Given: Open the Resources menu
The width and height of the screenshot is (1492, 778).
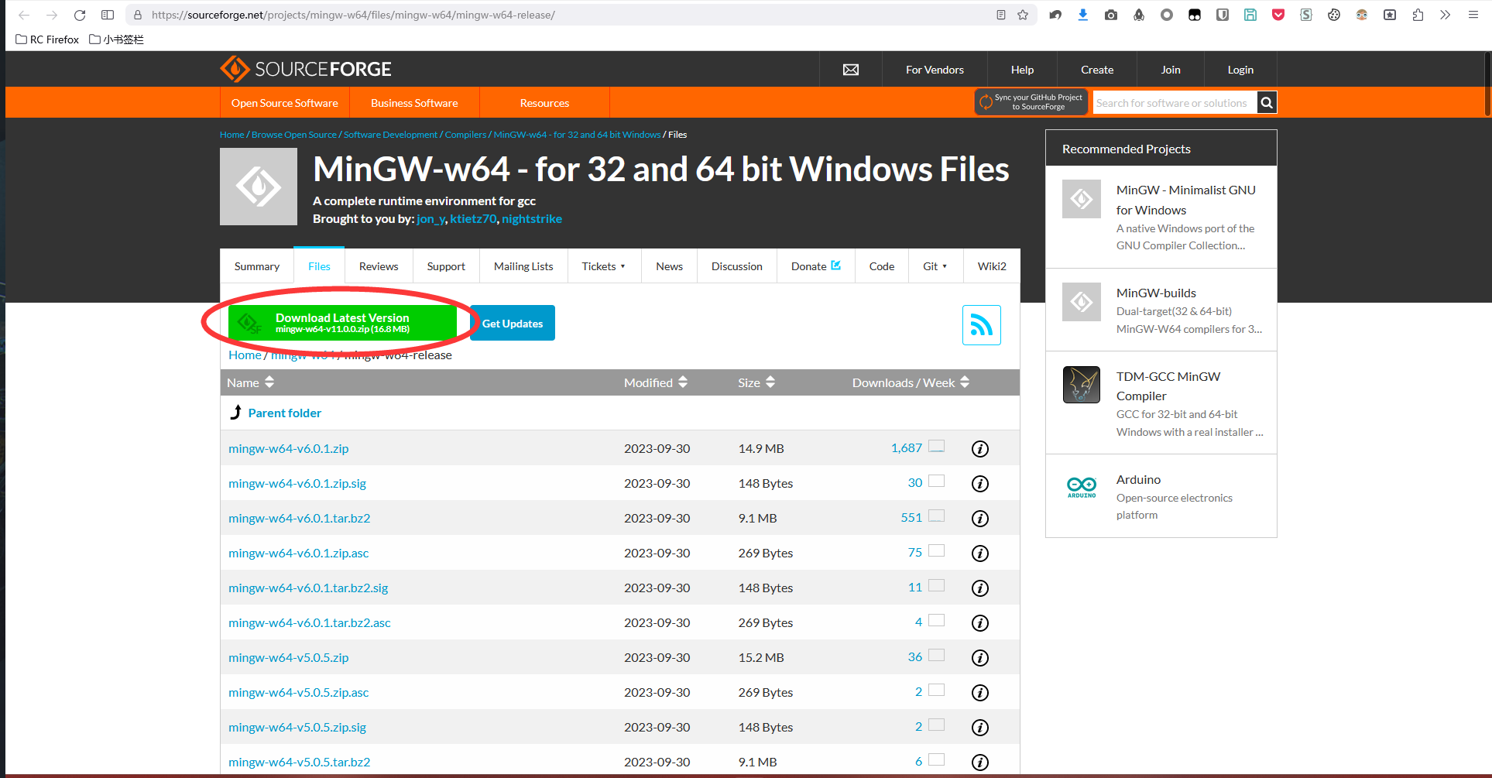Looking at the screenshot, I should (544, 103).
